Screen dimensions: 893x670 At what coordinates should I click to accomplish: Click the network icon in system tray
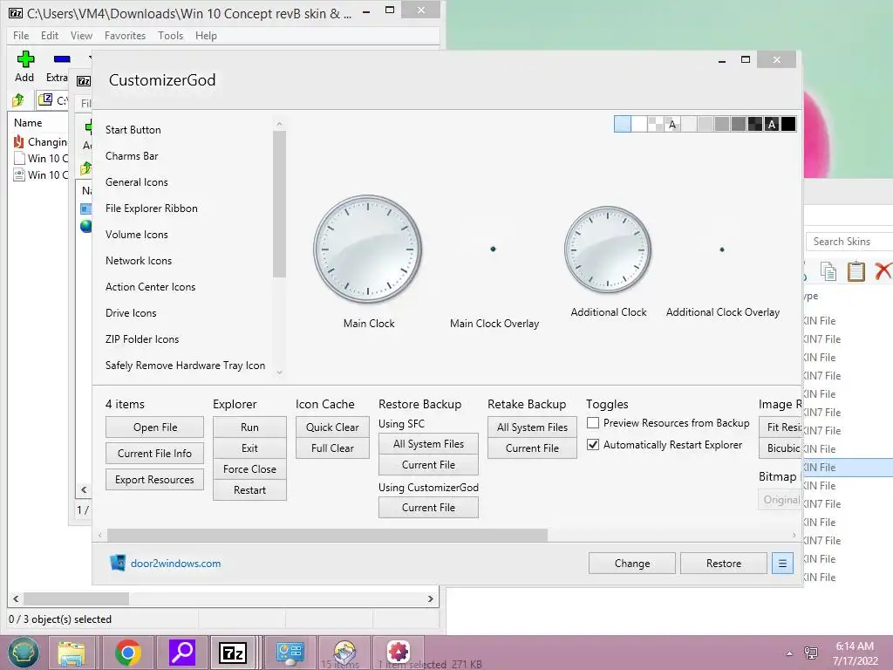(811, 653)
